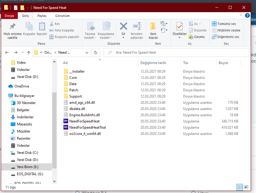Open Özellikler properties icon
The width and height of the screenshot is (256, 193).
(x=180, y=26)
